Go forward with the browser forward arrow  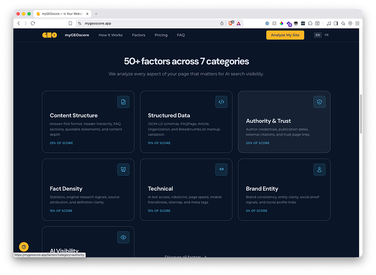26,23
